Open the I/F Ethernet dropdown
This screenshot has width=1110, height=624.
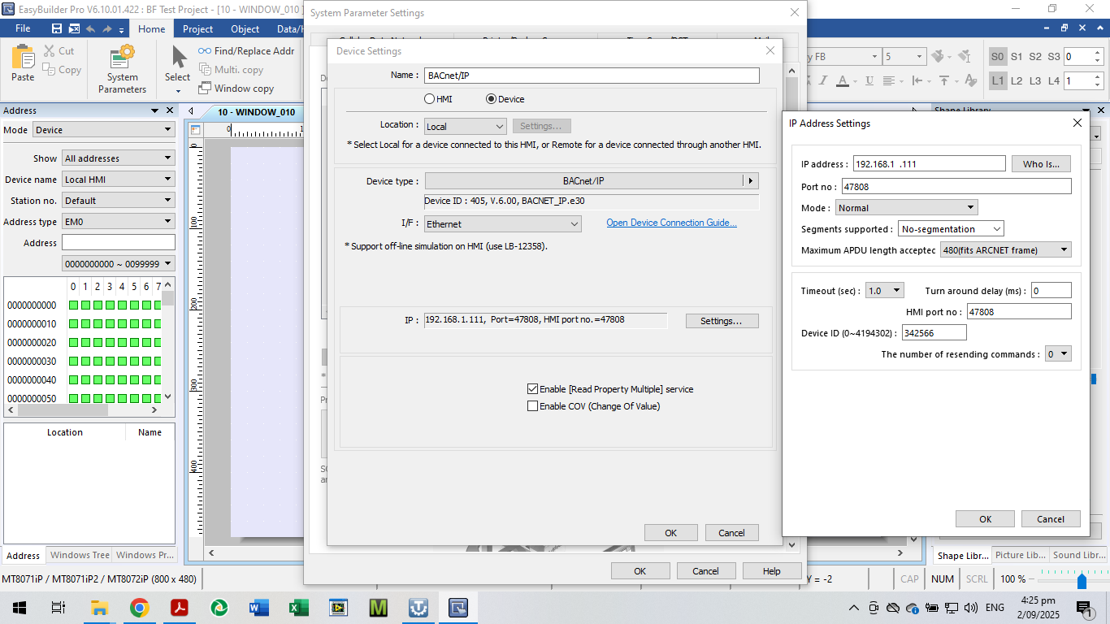503,224
